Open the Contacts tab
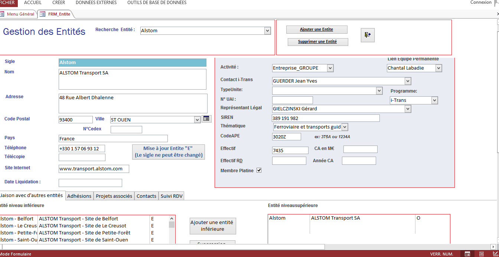Image resolution: width=499 pixels, height=257 pixels. click(x=146, y=196)
